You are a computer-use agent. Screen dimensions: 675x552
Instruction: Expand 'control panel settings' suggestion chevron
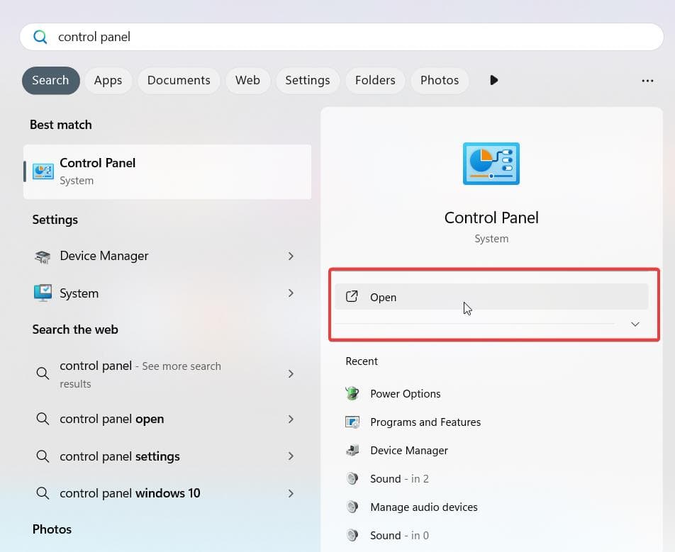(x=291, y=456)
